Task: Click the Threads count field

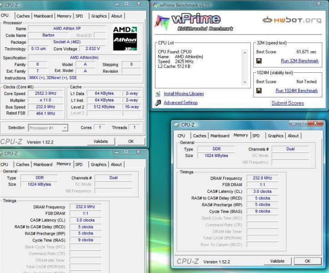Action: point(135,127)
